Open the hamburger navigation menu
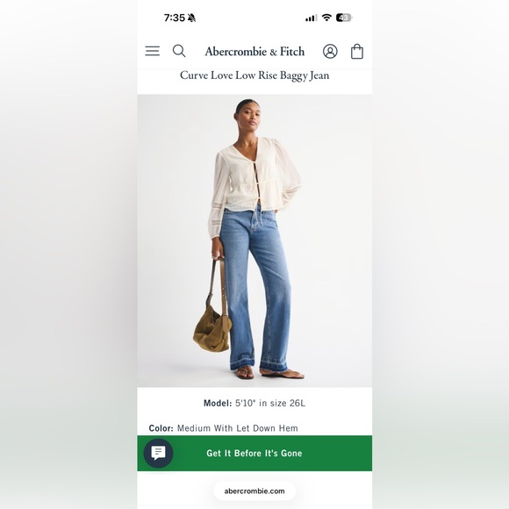 tap(152, 51)
